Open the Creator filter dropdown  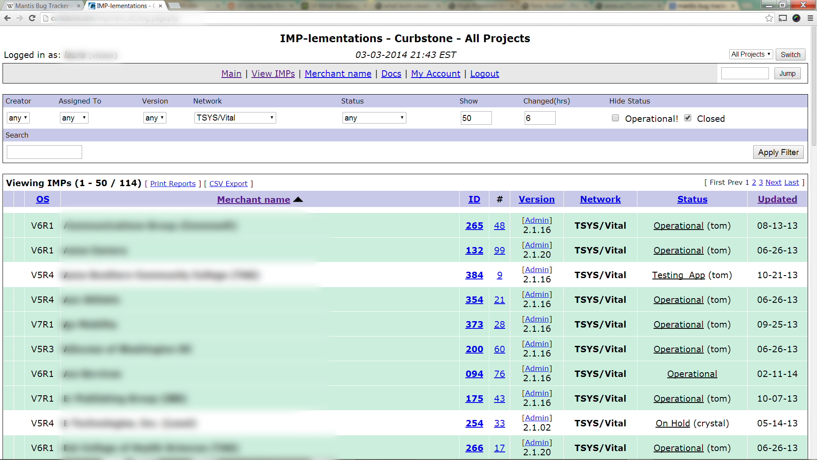(18, 118)
